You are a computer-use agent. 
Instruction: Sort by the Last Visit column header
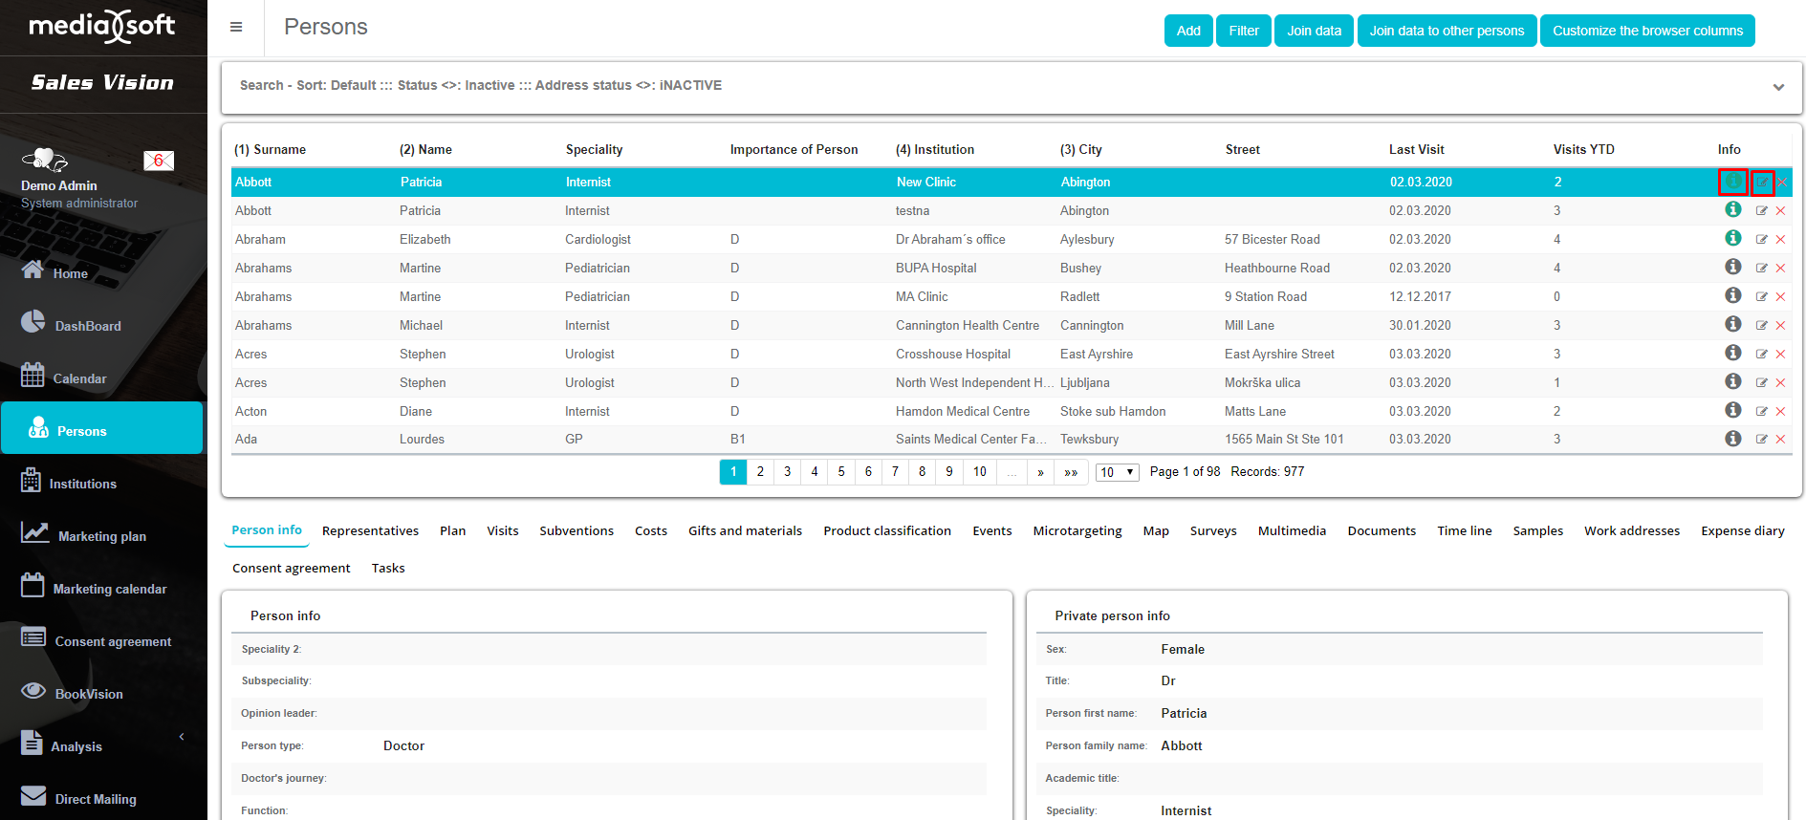(x=1416, y=149)
